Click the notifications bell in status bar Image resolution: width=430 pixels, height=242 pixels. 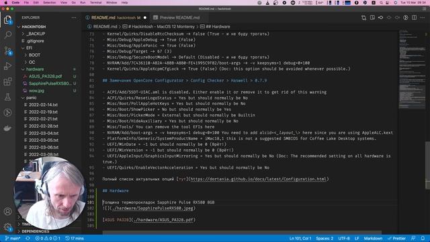pos(423,239)
